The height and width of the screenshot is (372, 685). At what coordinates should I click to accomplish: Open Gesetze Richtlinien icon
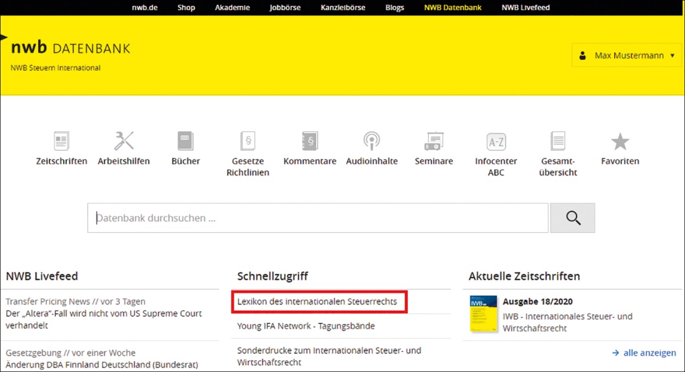[x=248, y=141]
